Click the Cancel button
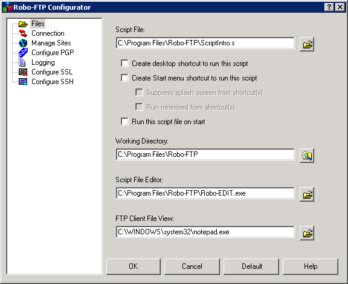 click(x=192, y=266)
